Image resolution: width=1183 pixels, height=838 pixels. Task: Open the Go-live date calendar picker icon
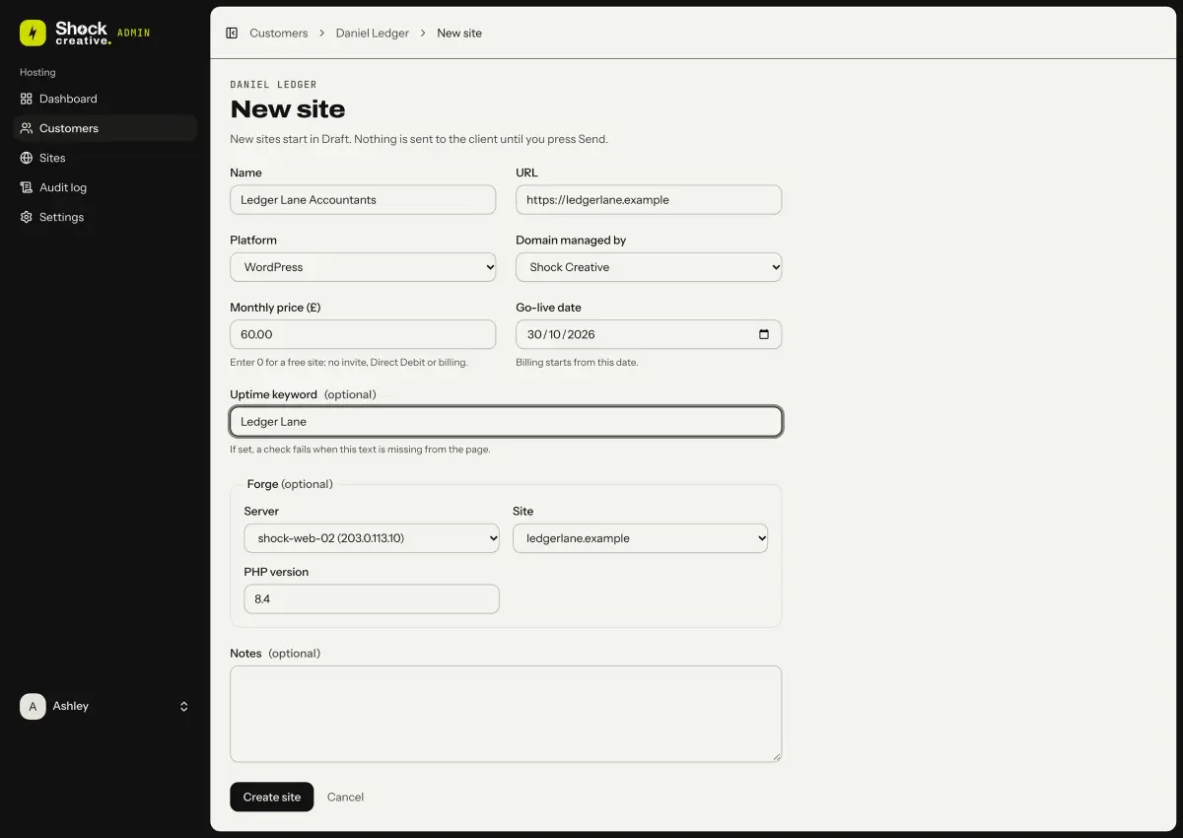pos(764,334)
